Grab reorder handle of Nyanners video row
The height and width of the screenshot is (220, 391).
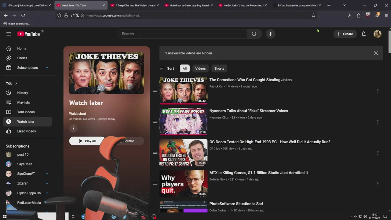tap(155, 122)
